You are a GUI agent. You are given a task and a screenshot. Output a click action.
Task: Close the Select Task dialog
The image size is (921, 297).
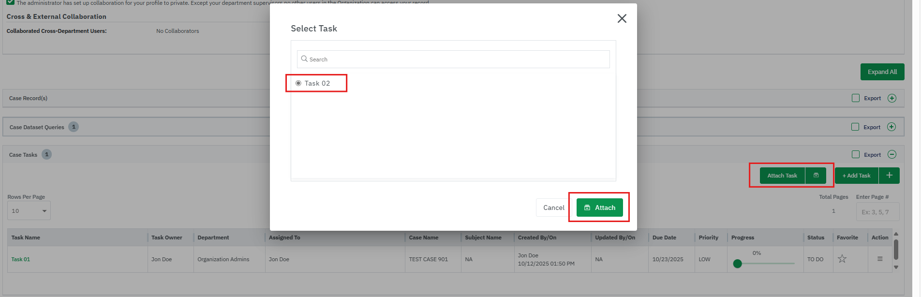pyautogui.click(x=622, y=18)
